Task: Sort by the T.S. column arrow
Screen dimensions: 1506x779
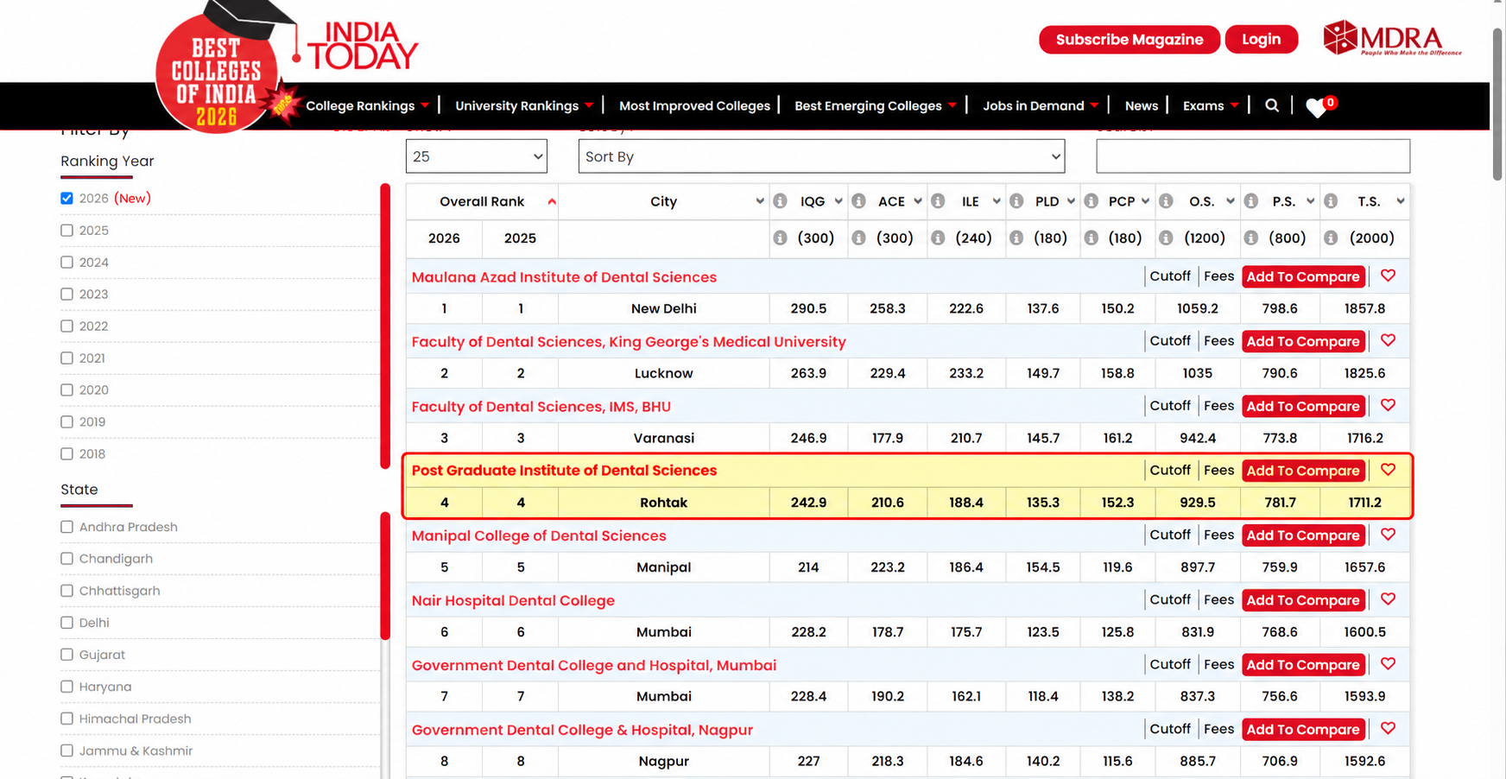Action: tap(1400, 201)
